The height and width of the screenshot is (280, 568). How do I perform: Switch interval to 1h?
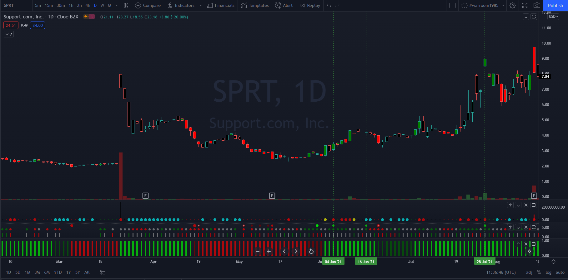point(71,5)
